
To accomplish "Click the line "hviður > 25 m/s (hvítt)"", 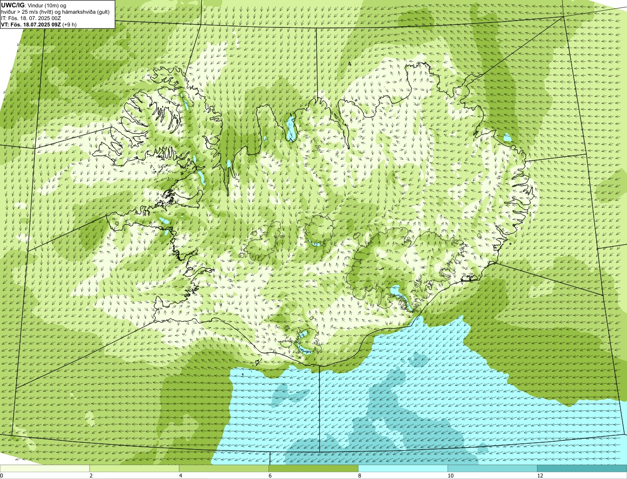I will pyautogui.click(x=28, y=12).
